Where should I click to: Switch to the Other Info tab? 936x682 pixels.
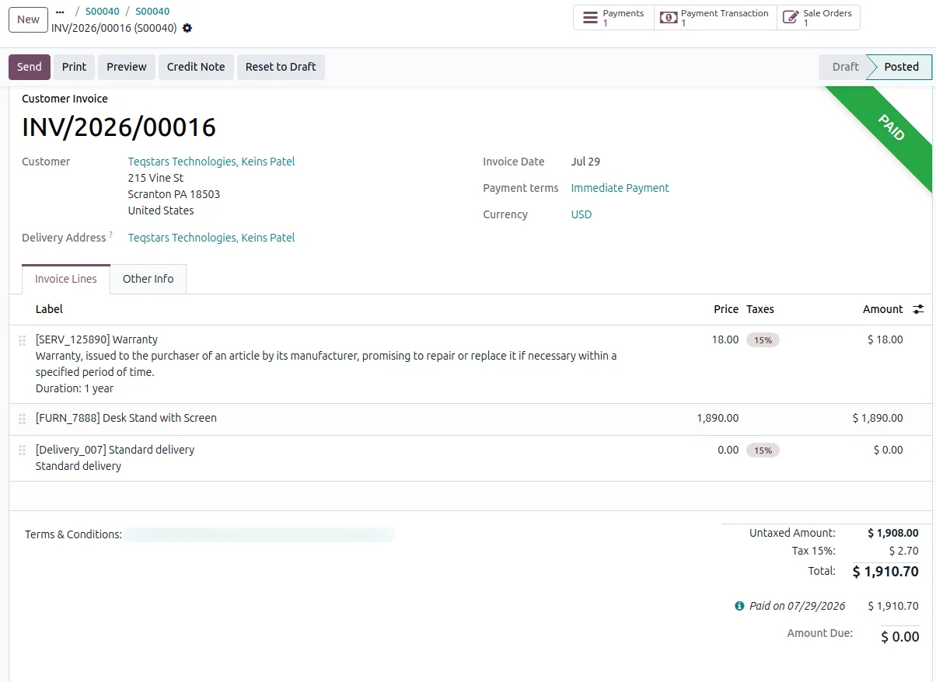(148, 279)
